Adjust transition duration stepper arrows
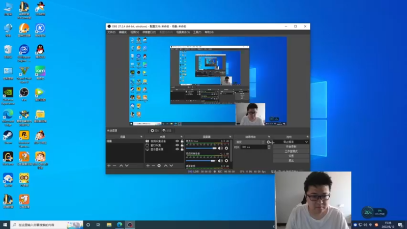 [x=269, y=147]
